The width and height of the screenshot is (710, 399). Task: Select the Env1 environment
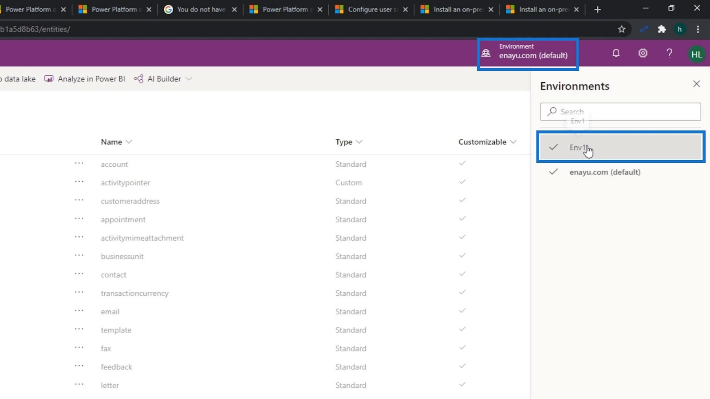point(620,147)
